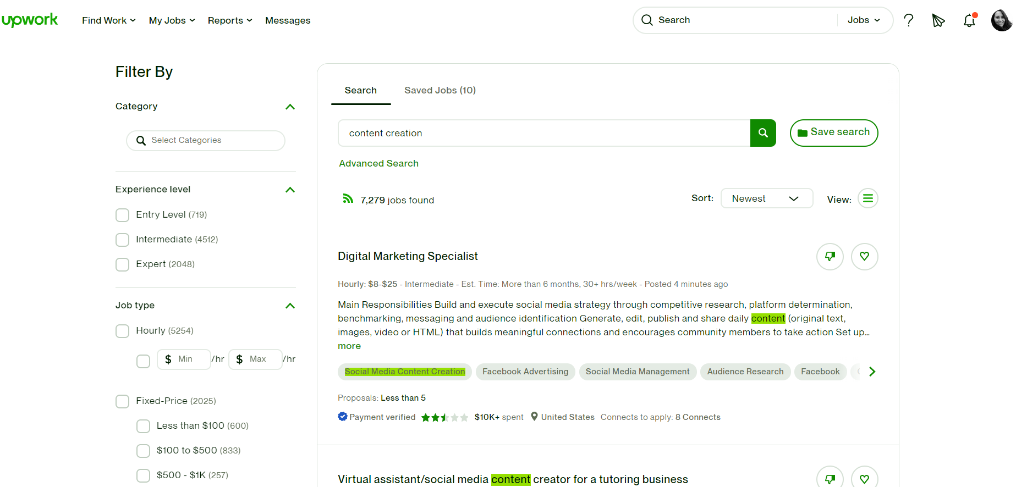The image size is (1027, 487).
Task: Click the Advanced Search link
Action: (378, 163)
